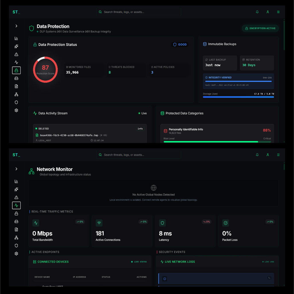This screenshot has width=294, height=294.
Task: Open hamburger menu in Data Protection window
Action: (x=278, y=12)
